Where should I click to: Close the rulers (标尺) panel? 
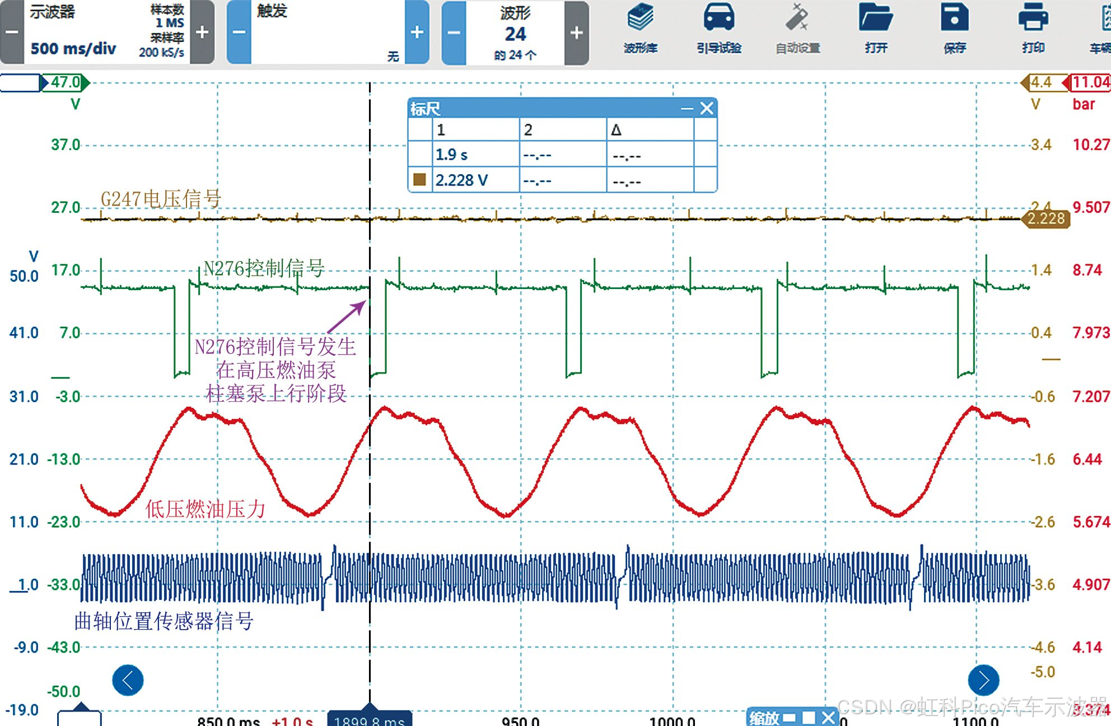click(x=707, y=108)
